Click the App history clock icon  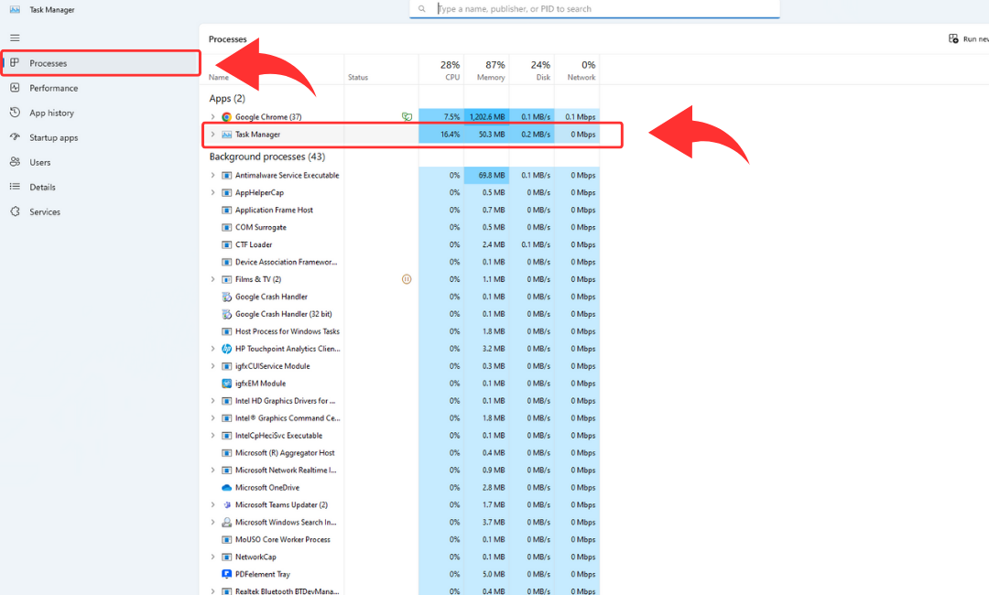[15, 113]
